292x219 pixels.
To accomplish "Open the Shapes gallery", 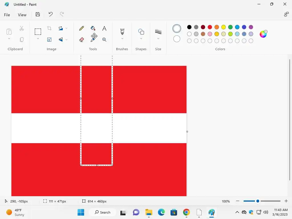I will (x=141, y=32).
